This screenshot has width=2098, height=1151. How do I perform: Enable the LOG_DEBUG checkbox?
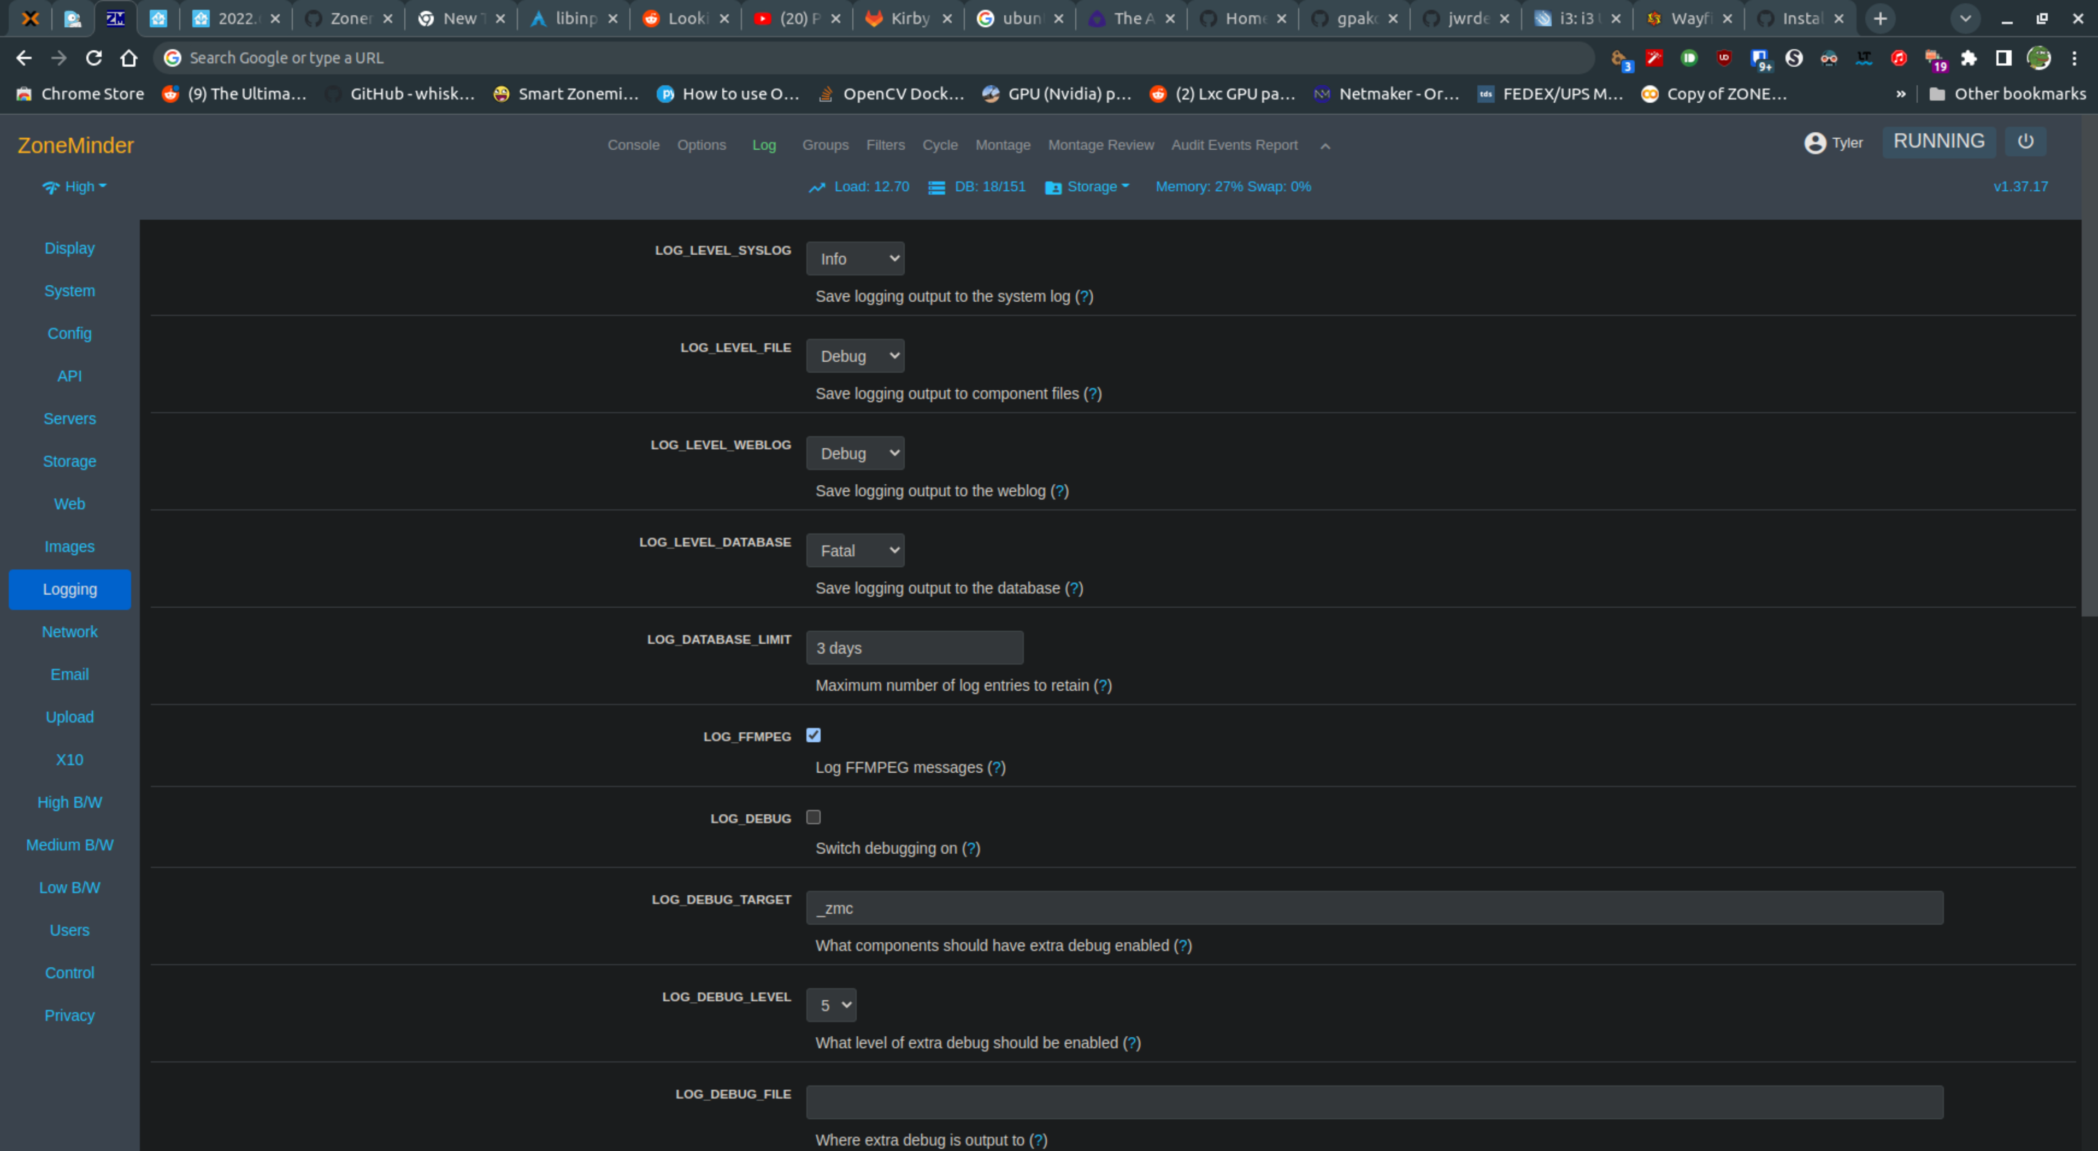(x=813, y=817)
